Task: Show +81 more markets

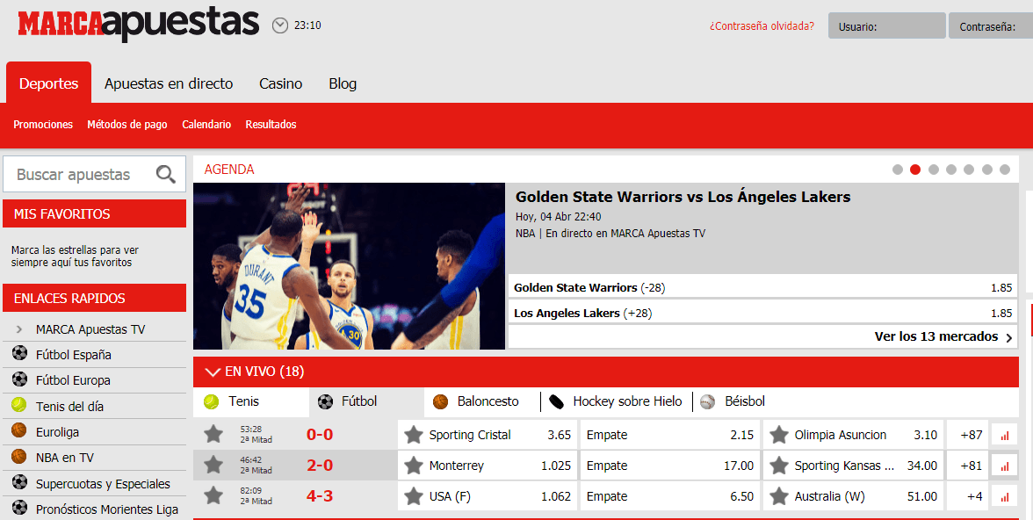Action: tap(968, 466)
